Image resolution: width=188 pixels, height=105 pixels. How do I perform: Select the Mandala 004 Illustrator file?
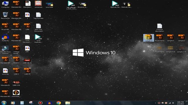click(16, 15)
